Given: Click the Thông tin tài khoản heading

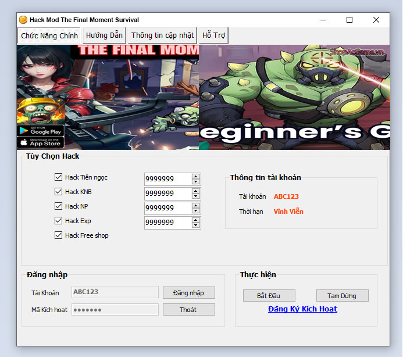Looking at the screenshot, I should point(266,177).
